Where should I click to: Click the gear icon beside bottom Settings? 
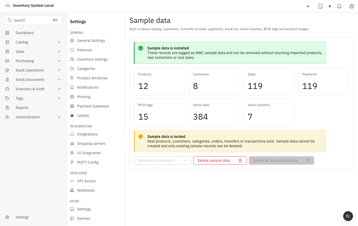point(7,217)
